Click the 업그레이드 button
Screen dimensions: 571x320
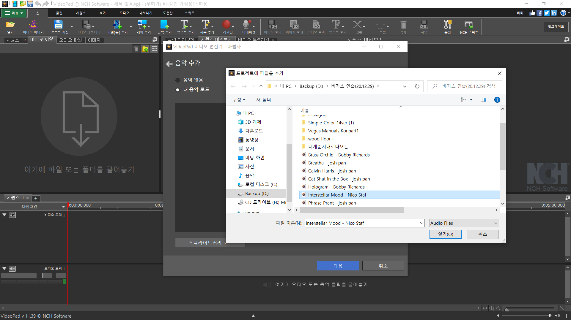[x=556, y=26]
